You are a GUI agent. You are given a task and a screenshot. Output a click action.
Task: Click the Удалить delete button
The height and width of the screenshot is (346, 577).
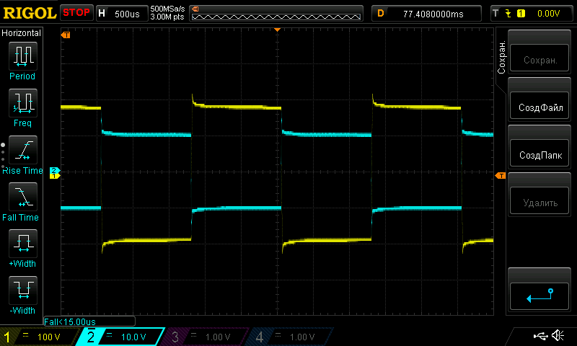point(539,200)
